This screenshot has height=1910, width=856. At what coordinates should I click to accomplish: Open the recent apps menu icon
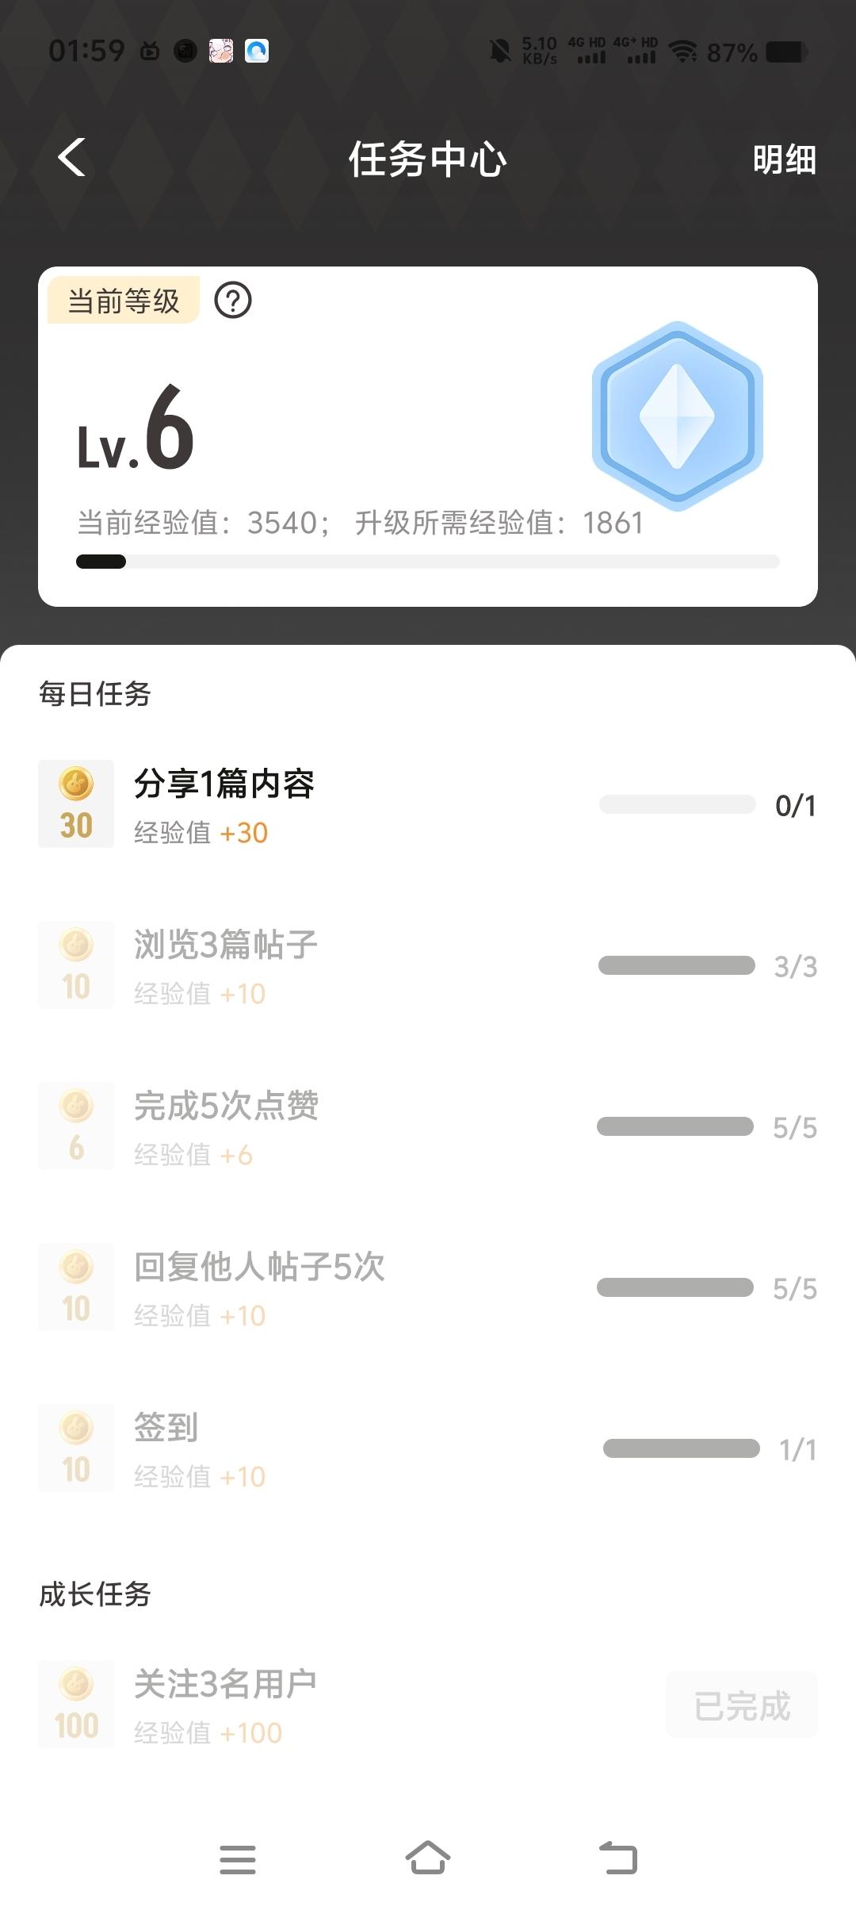coord(238,1859)
